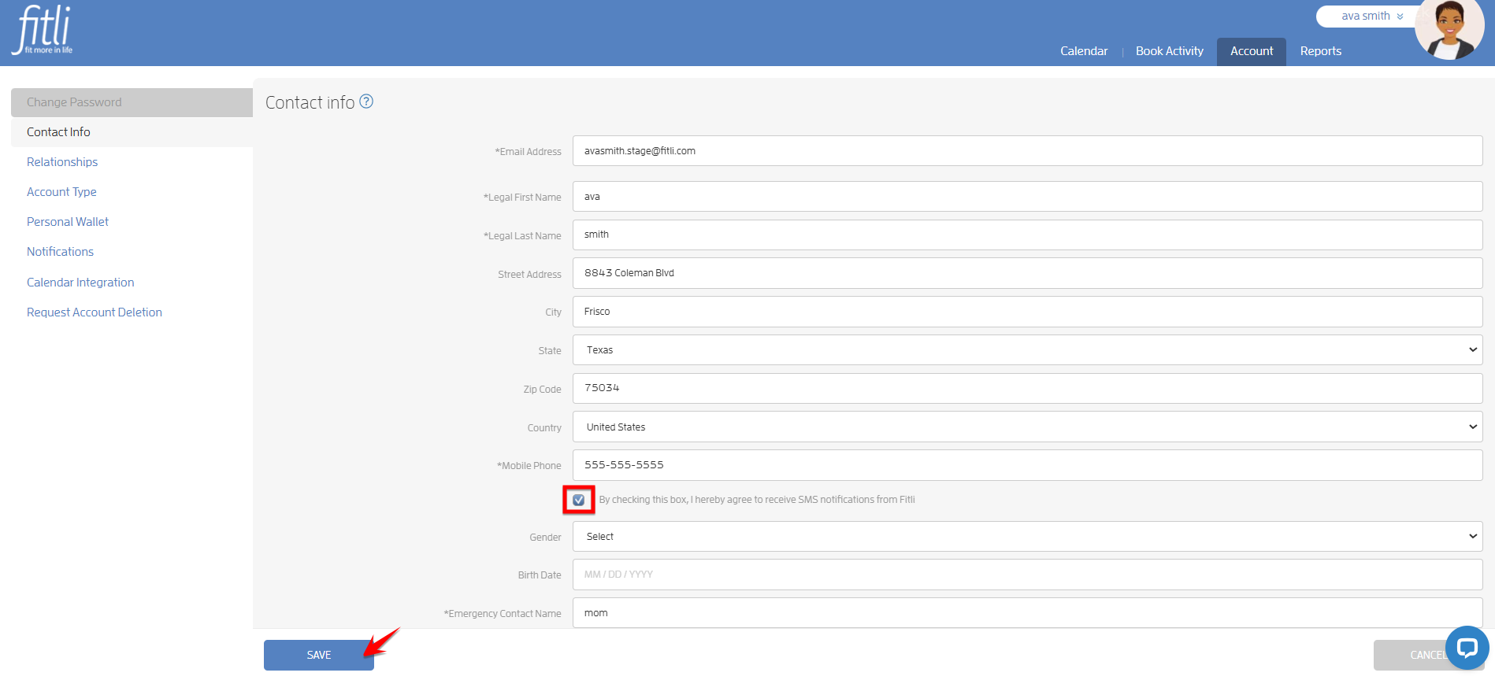Click the Mobile Phone field
Screen dimensions: 1495x680
point(1027,465)
